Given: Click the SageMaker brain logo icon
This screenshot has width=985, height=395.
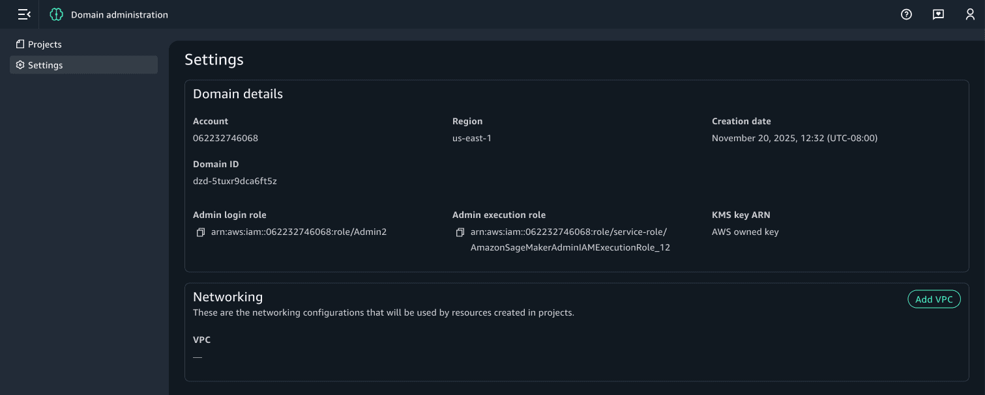Looking at the screenshot, I should (x=57, y=14).
